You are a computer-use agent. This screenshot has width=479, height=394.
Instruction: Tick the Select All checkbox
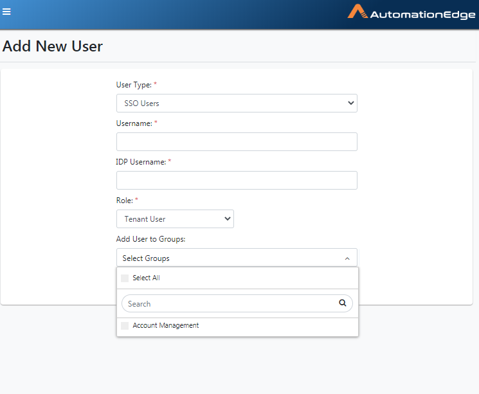[125, 278]
